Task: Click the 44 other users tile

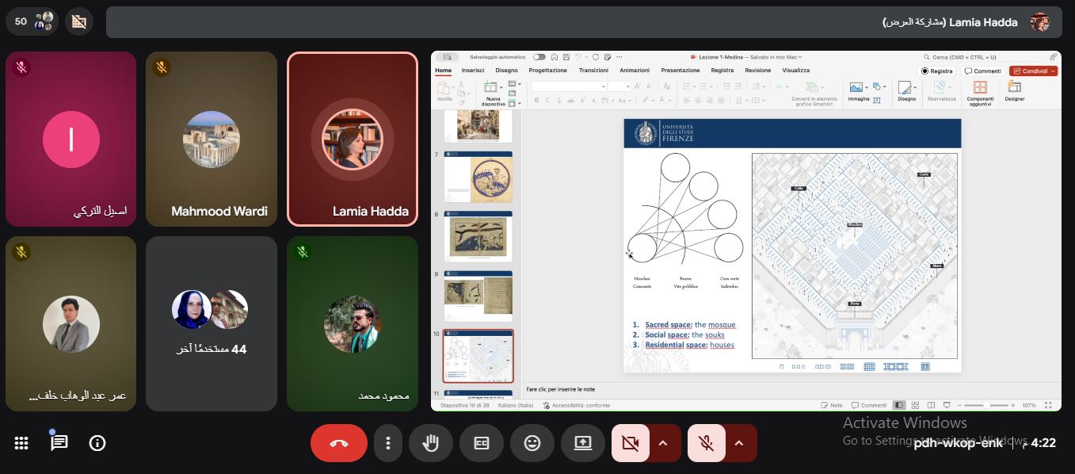Action: point(211,323)
